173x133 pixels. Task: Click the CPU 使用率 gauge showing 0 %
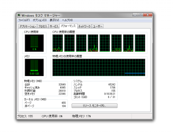coord(34,43)
